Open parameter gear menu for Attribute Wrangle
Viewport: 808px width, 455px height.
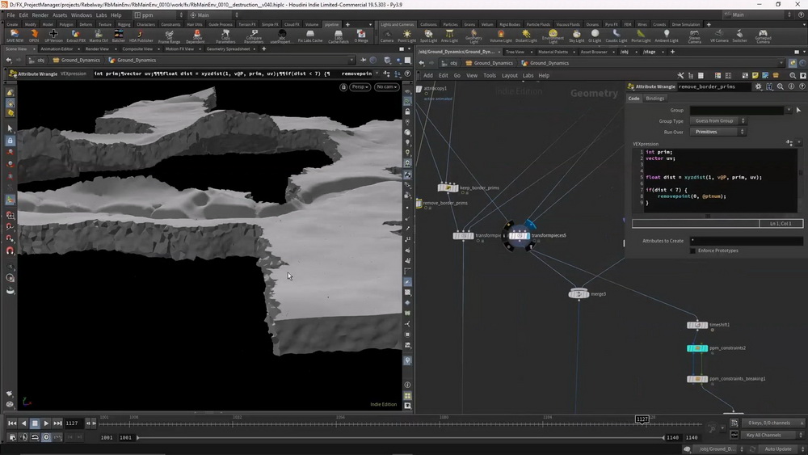click(x=759, y=86)
